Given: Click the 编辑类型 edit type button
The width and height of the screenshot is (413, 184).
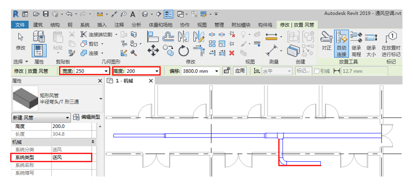Looking at the screenshot, I should (87, 117).
